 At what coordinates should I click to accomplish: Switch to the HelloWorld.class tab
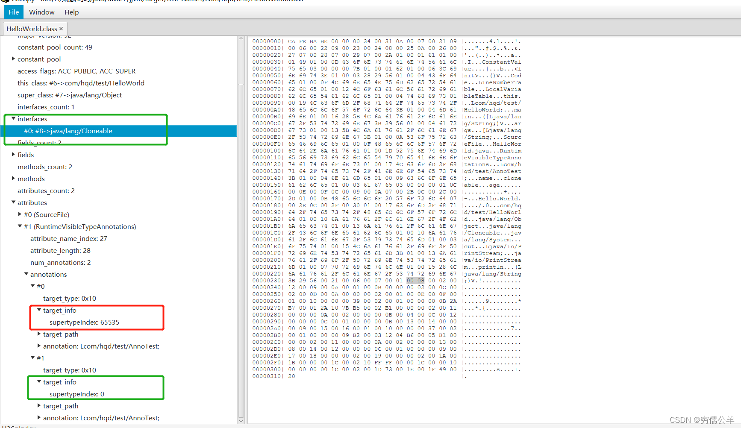click(32, 29)
